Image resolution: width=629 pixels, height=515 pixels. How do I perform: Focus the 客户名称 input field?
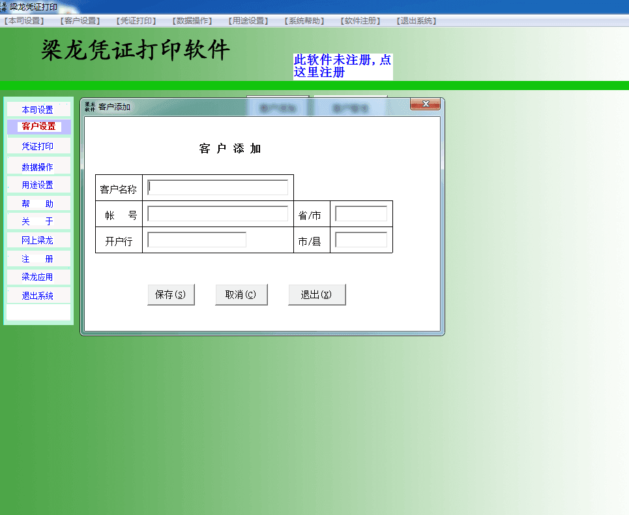[x=218, y=187]
